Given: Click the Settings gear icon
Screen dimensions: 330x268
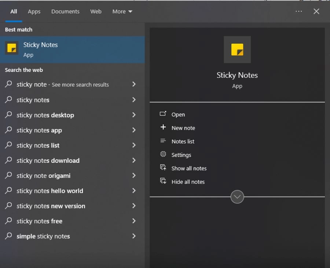Looking at the screenshot, I should [x=163, y=154].
